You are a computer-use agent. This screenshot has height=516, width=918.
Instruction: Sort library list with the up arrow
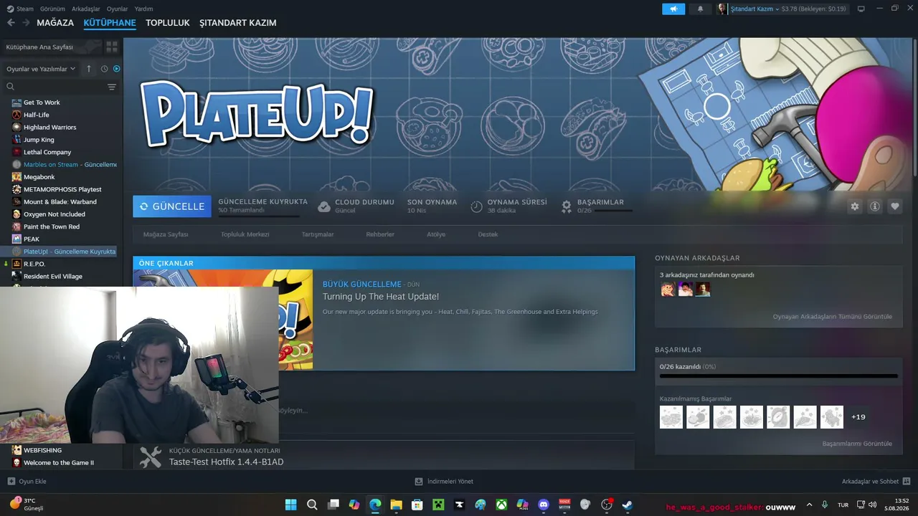pos(89,69)
